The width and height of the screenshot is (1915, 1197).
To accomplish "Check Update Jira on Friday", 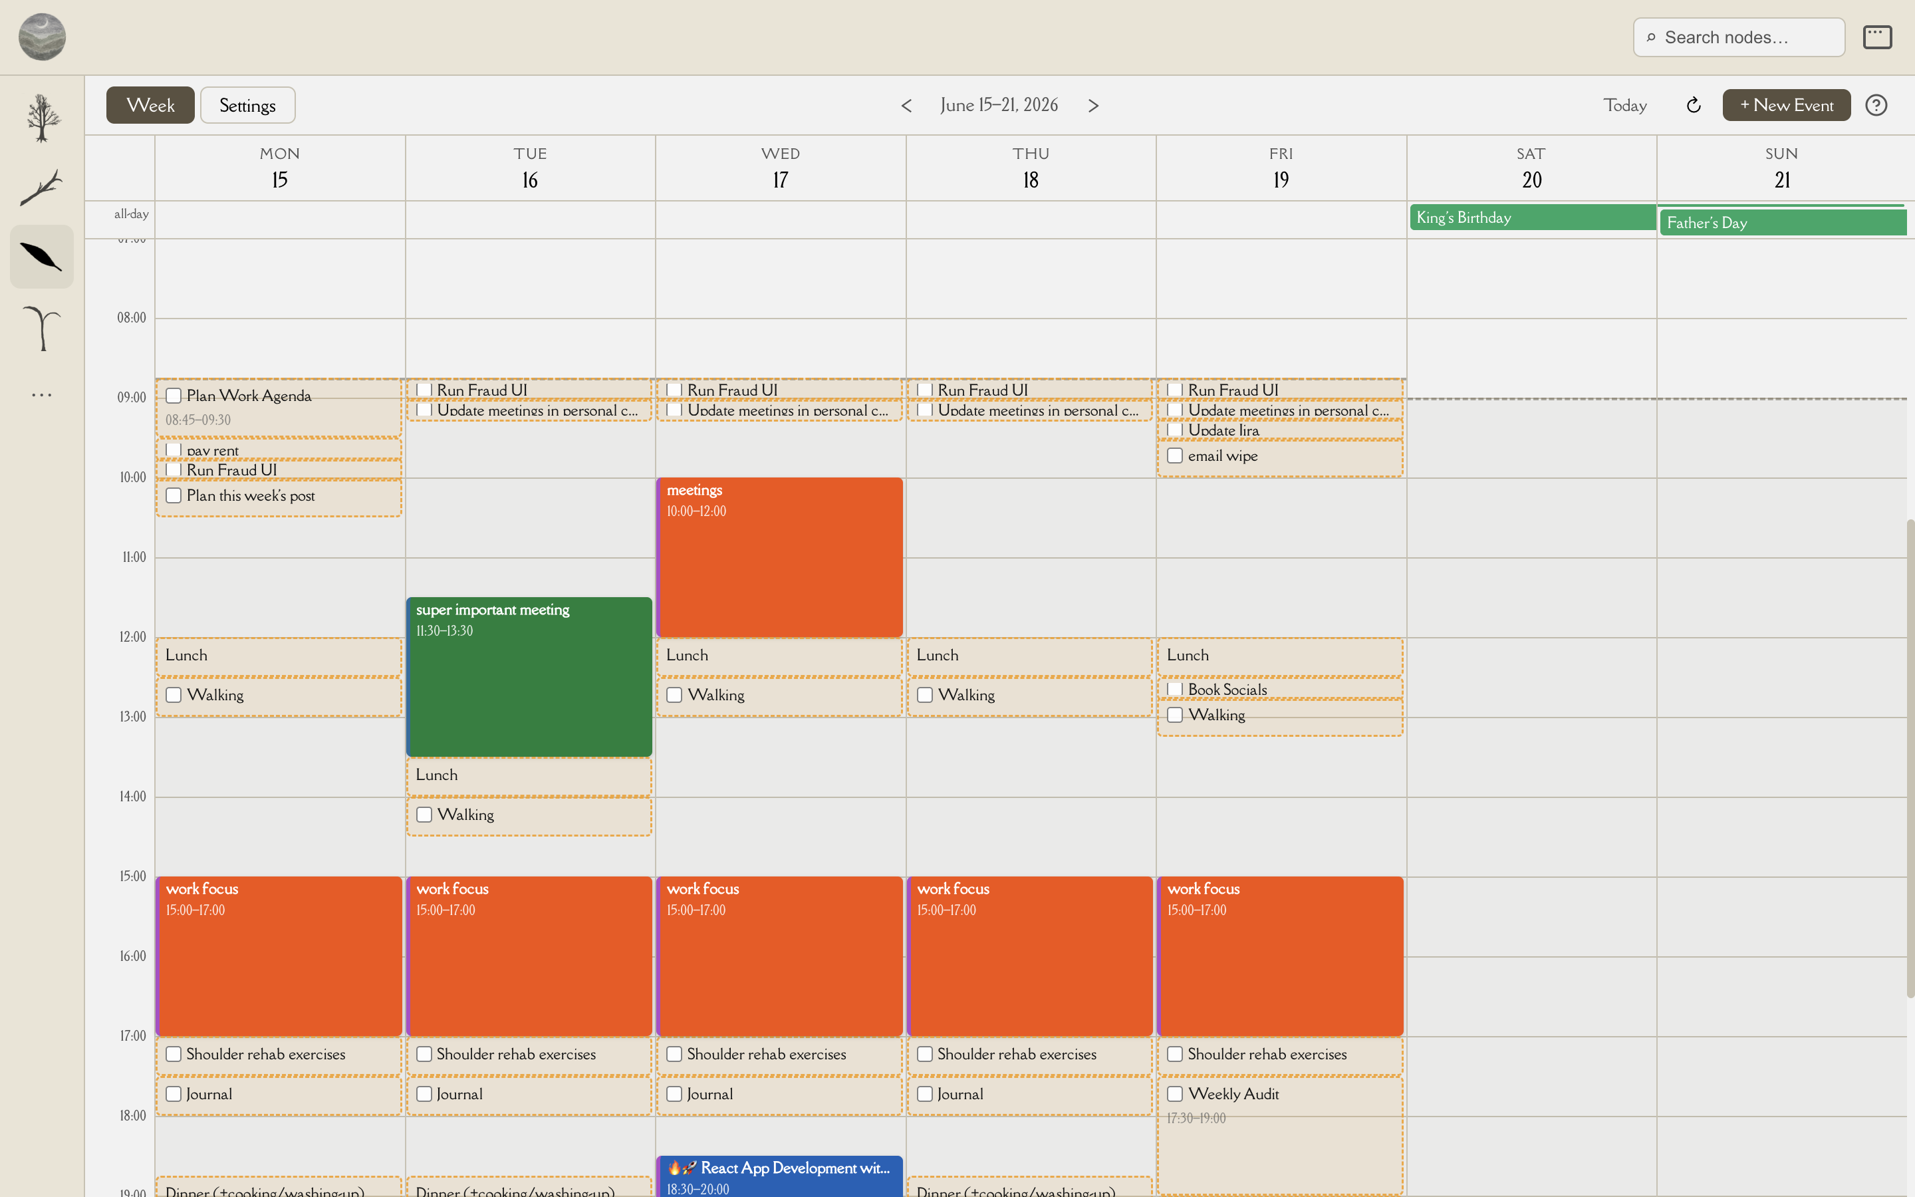I will (x=1175, y=430).
